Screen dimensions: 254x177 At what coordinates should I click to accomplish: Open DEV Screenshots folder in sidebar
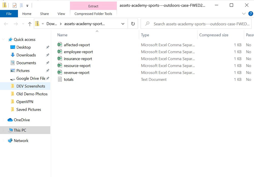pyautogui.click(x=30, y=86)
